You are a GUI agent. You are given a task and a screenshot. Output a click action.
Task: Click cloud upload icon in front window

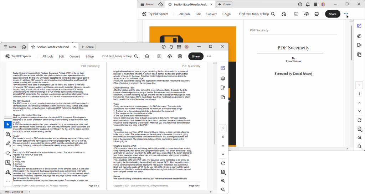pyautogui.click(x=170, y=56)
